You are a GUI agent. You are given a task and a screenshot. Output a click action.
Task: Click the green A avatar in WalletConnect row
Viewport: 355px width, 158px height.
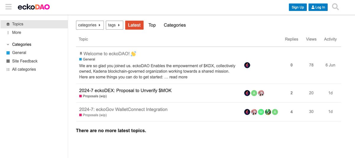[275, 112]
